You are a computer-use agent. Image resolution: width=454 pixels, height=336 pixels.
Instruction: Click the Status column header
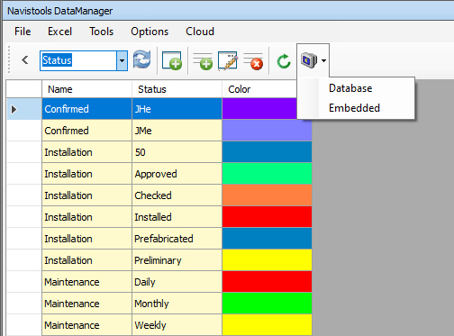[x=177, y=89]
